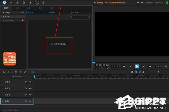This screenshot has width=169, height=112.
Task: Open the preview fit-size dropdown next to the timecode
Action: [115, 67]
